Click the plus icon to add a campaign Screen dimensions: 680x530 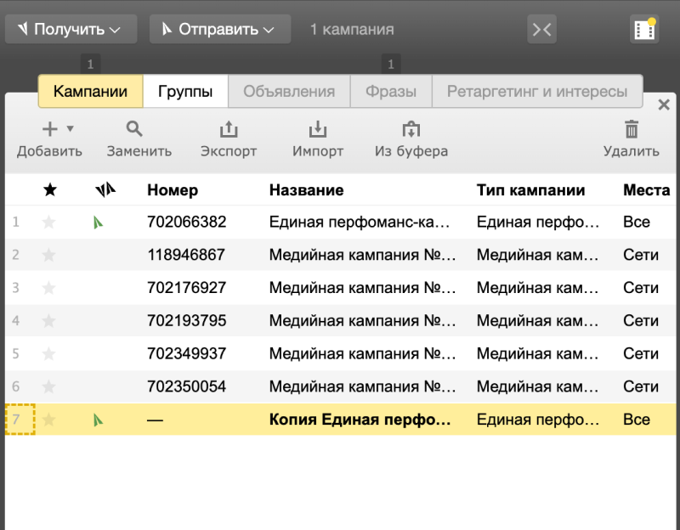point(50,129)
